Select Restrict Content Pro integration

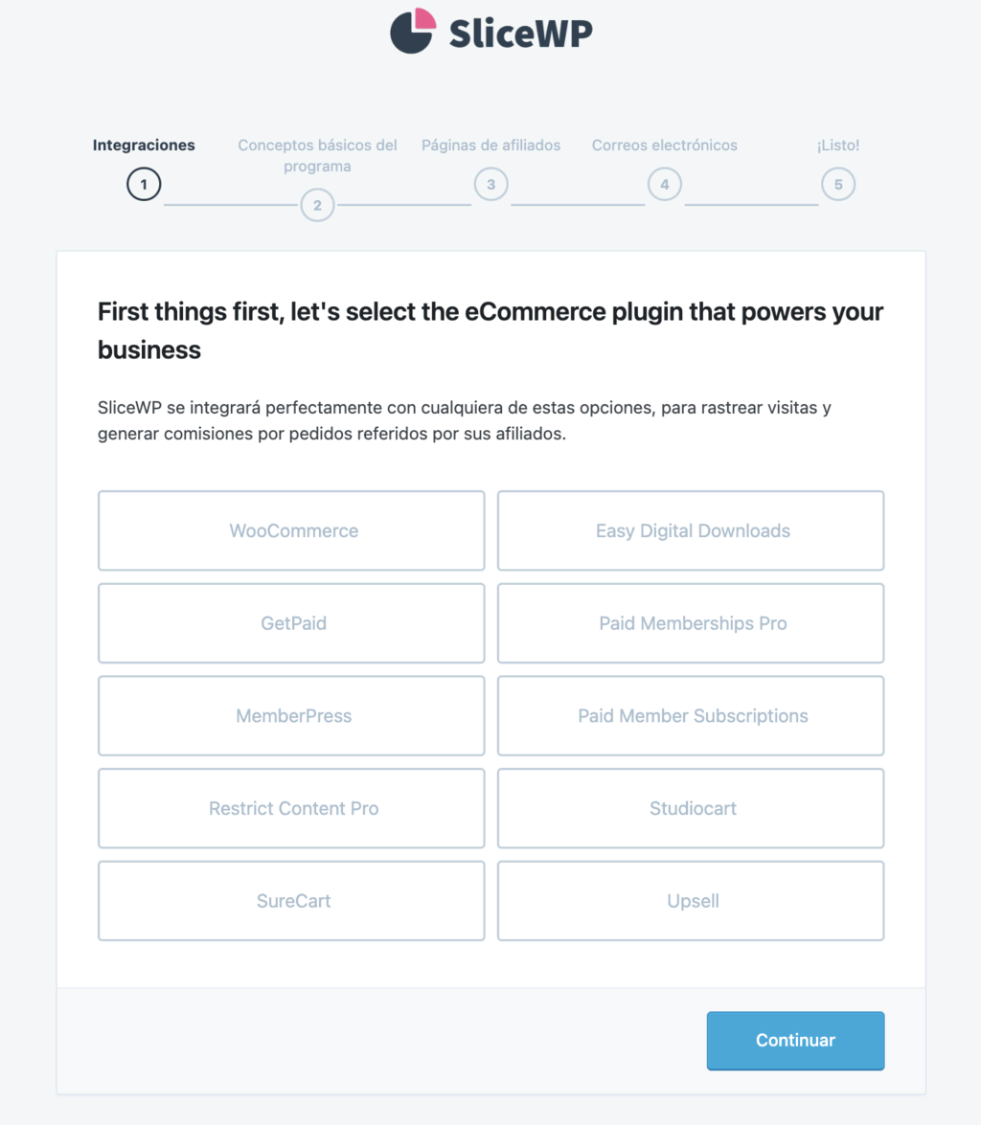click(291, 808)
